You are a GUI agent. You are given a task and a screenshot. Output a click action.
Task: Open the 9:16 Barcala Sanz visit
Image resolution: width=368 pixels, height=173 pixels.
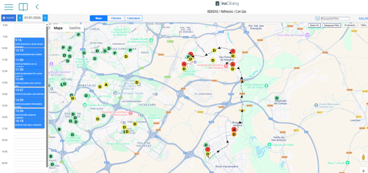point(29,43)
